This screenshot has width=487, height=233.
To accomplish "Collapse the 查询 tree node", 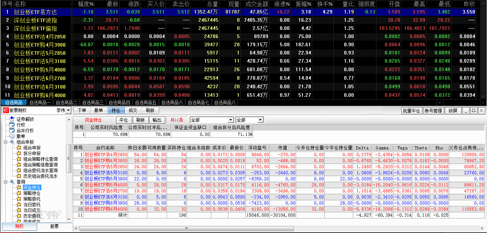I will pyautogui.click(x=6, y=182).
